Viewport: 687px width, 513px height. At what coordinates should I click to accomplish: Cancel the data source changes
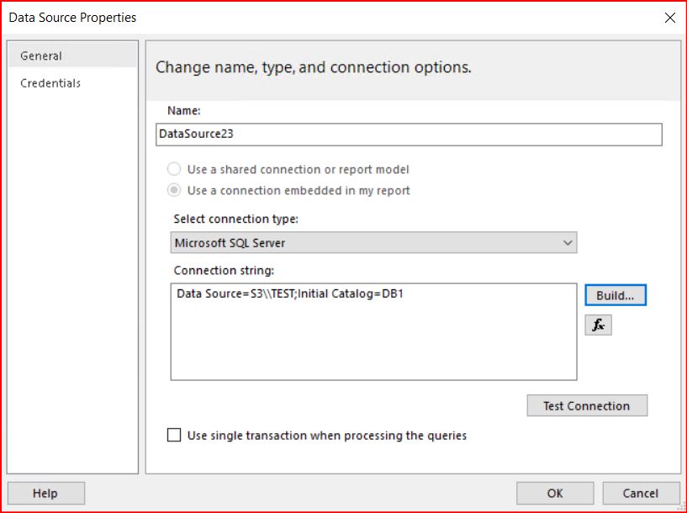pos(640,493)
